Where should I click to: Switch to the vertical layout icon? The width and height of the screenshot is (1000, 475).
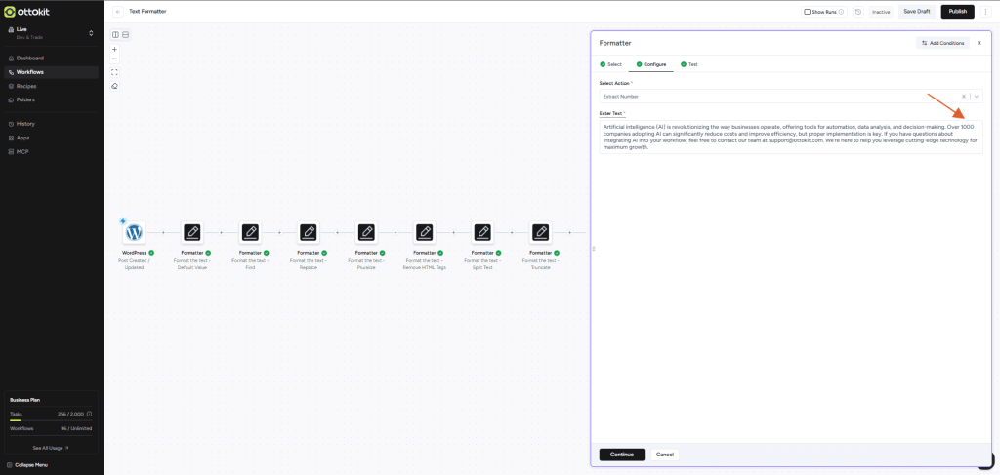pos(126,35)
